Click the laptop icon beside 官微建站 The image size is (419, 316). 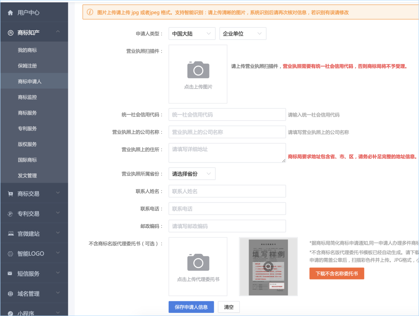coord(10,234)
